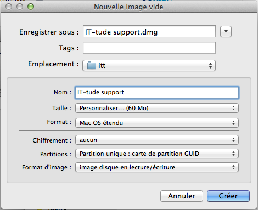Click the Créer button
Viewport: 258px width, 210px height.
(228, 196)
